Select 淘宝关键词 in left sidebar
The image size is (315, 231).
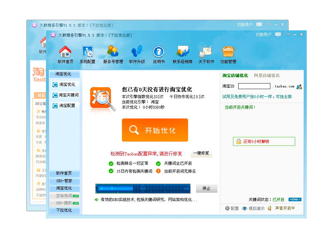click(x=65, y=95)
